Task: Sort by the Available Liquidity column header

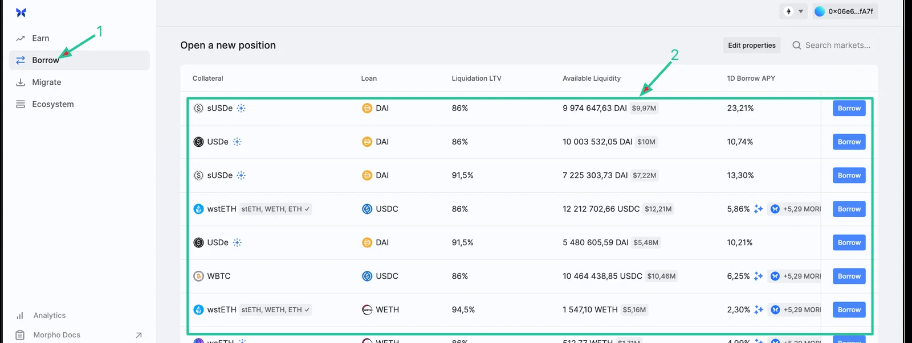Action: tap(592, 78)
